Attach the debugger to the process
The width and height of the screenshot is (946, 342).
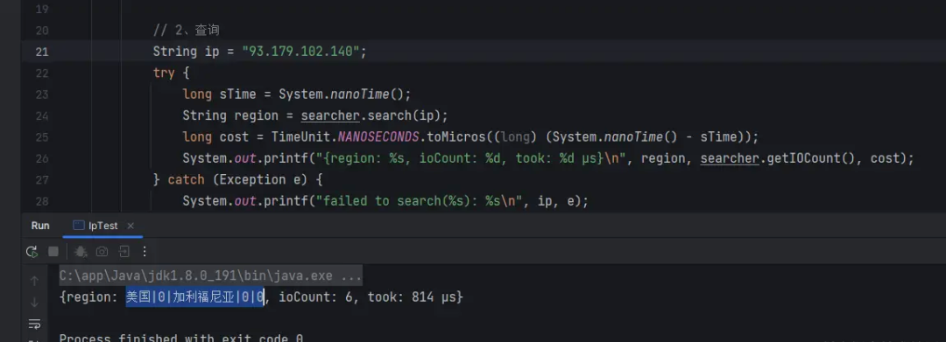click(x=81, y=252)
